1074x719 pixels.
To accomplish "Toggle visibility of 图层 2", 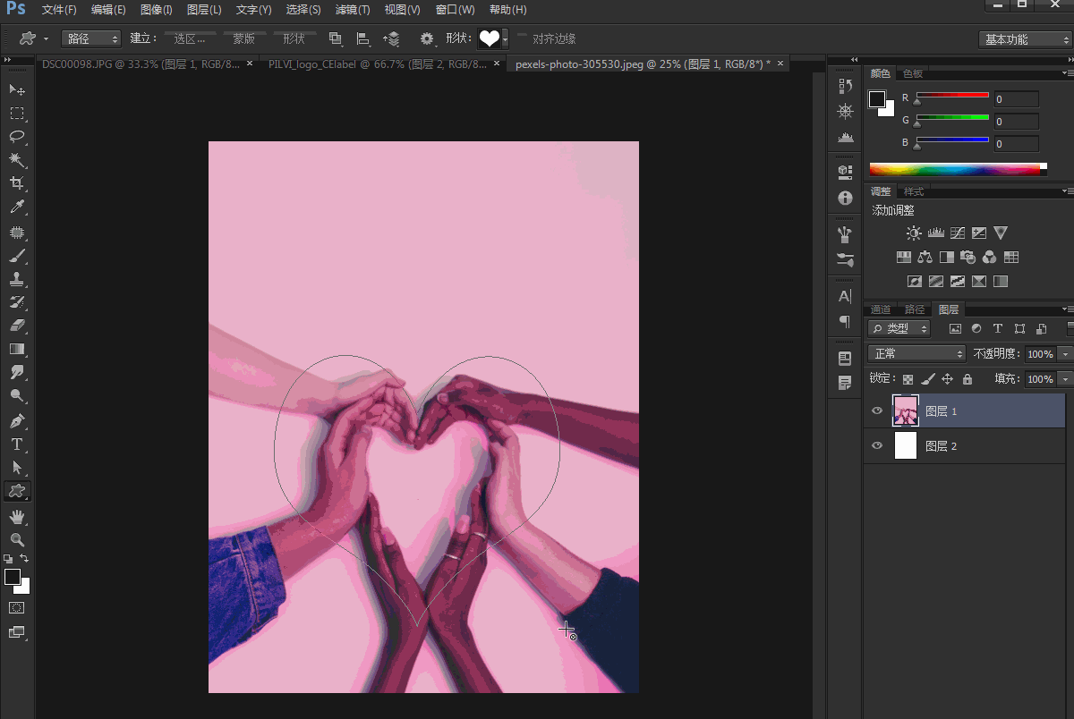I will tap(877, 445).
